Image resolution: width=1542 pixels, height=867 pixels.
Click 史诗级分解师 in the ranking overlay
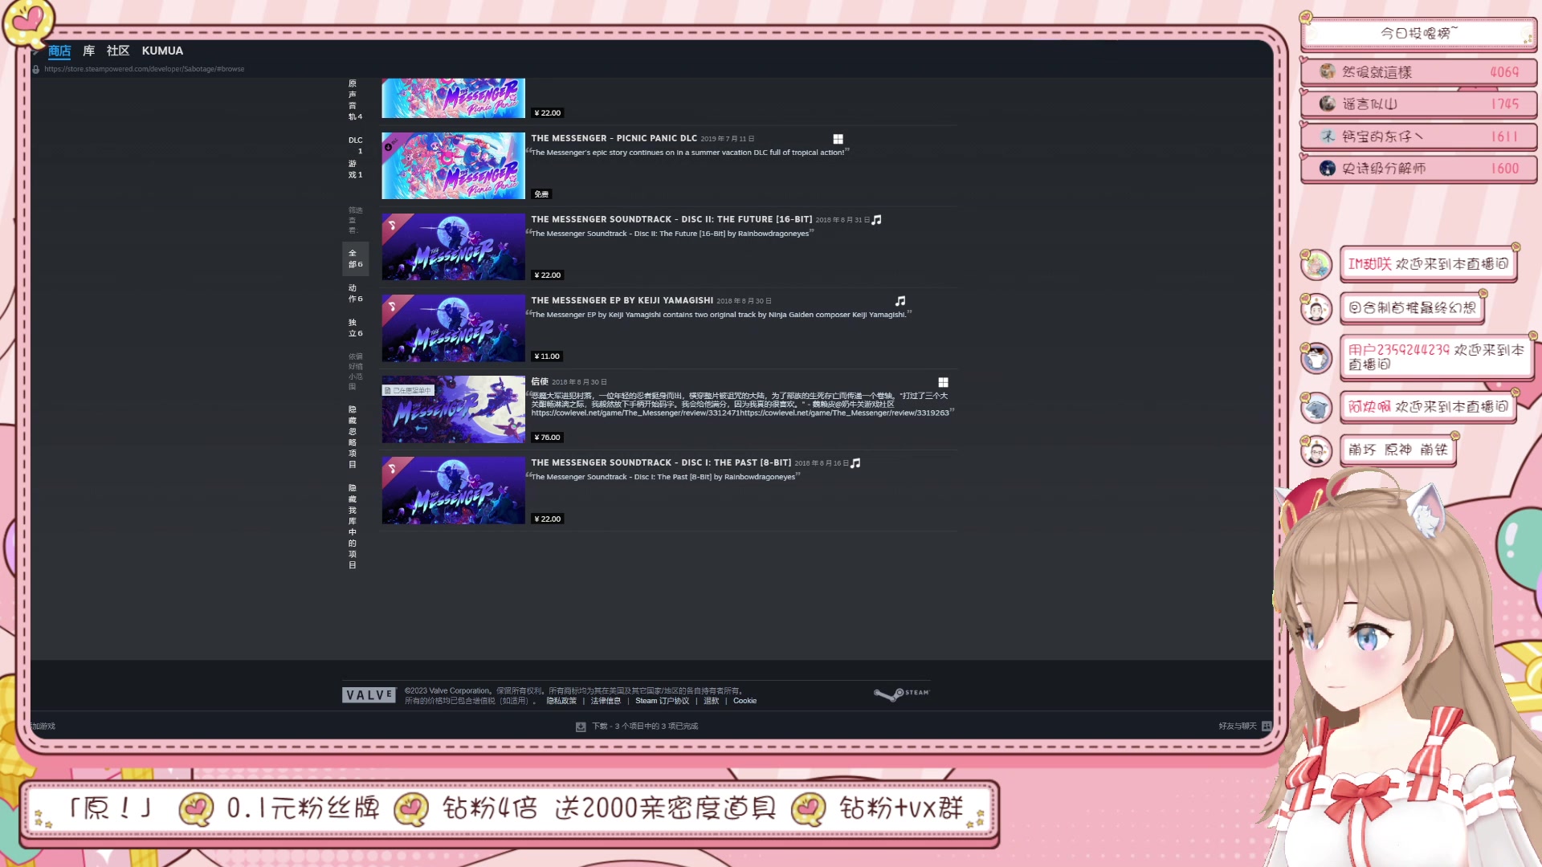(1384, 169)
